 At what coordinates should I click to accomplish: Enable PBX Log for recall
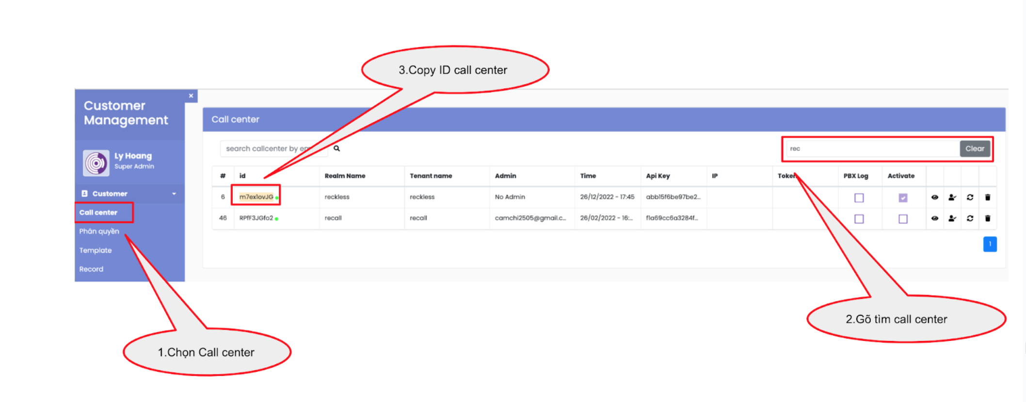pyautogui.click(x=859, y=219)
